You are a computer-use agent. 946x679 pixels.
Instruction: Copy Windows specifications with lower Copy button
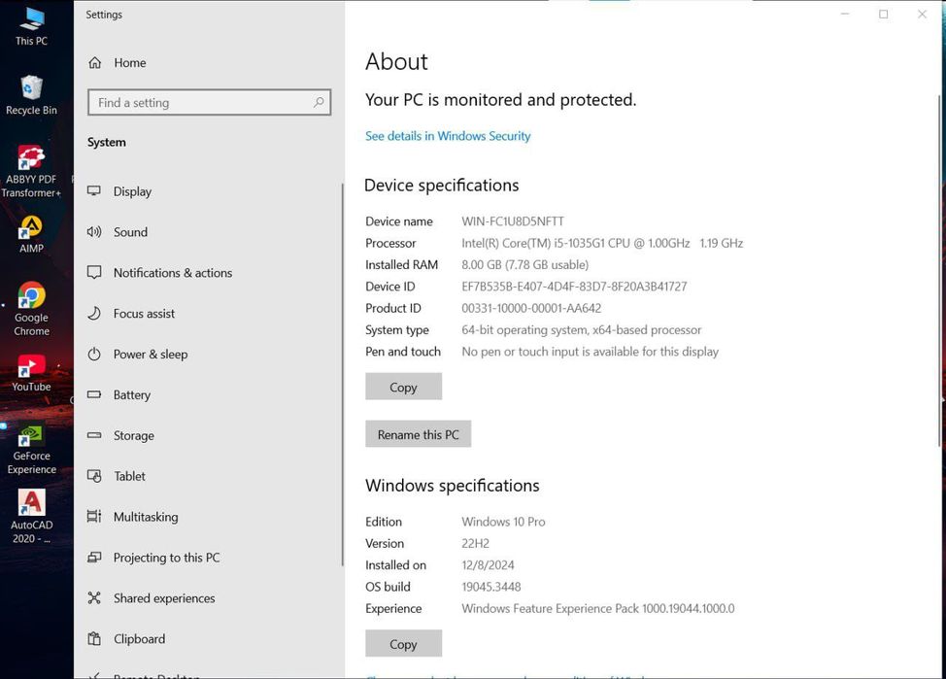tap(404, 644)
